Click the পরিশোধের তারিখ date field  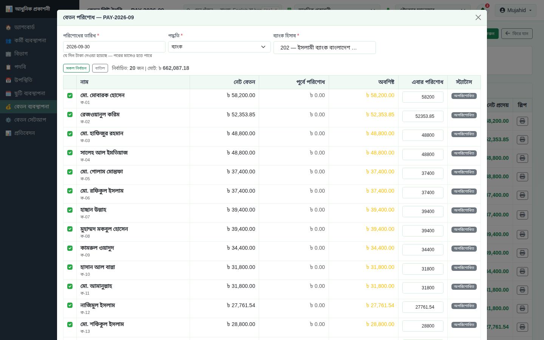(114, 47)
